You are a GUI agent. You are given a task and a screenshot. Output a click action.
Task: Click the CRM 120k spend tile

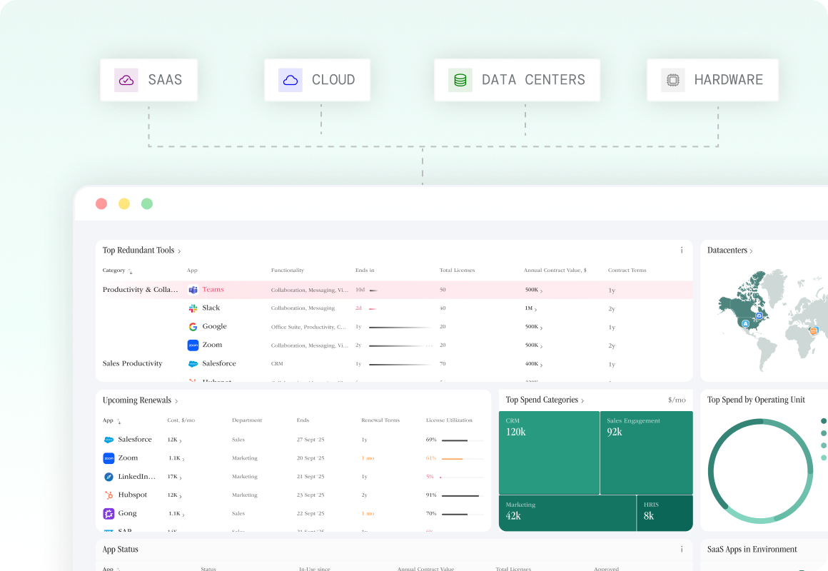549,453
